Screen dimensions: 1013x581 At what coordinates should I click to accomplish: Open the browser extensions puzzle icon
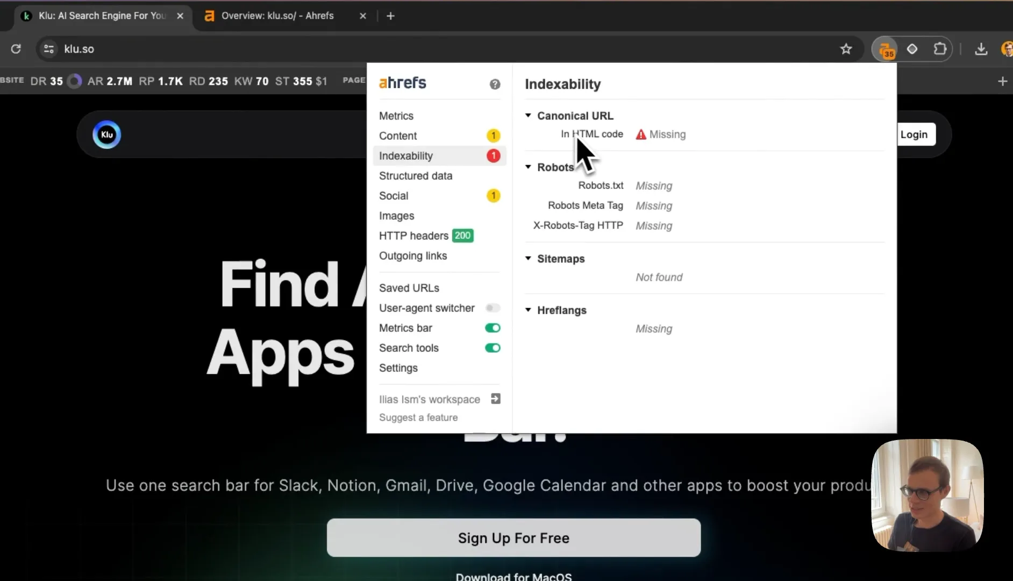pos(940,49)
